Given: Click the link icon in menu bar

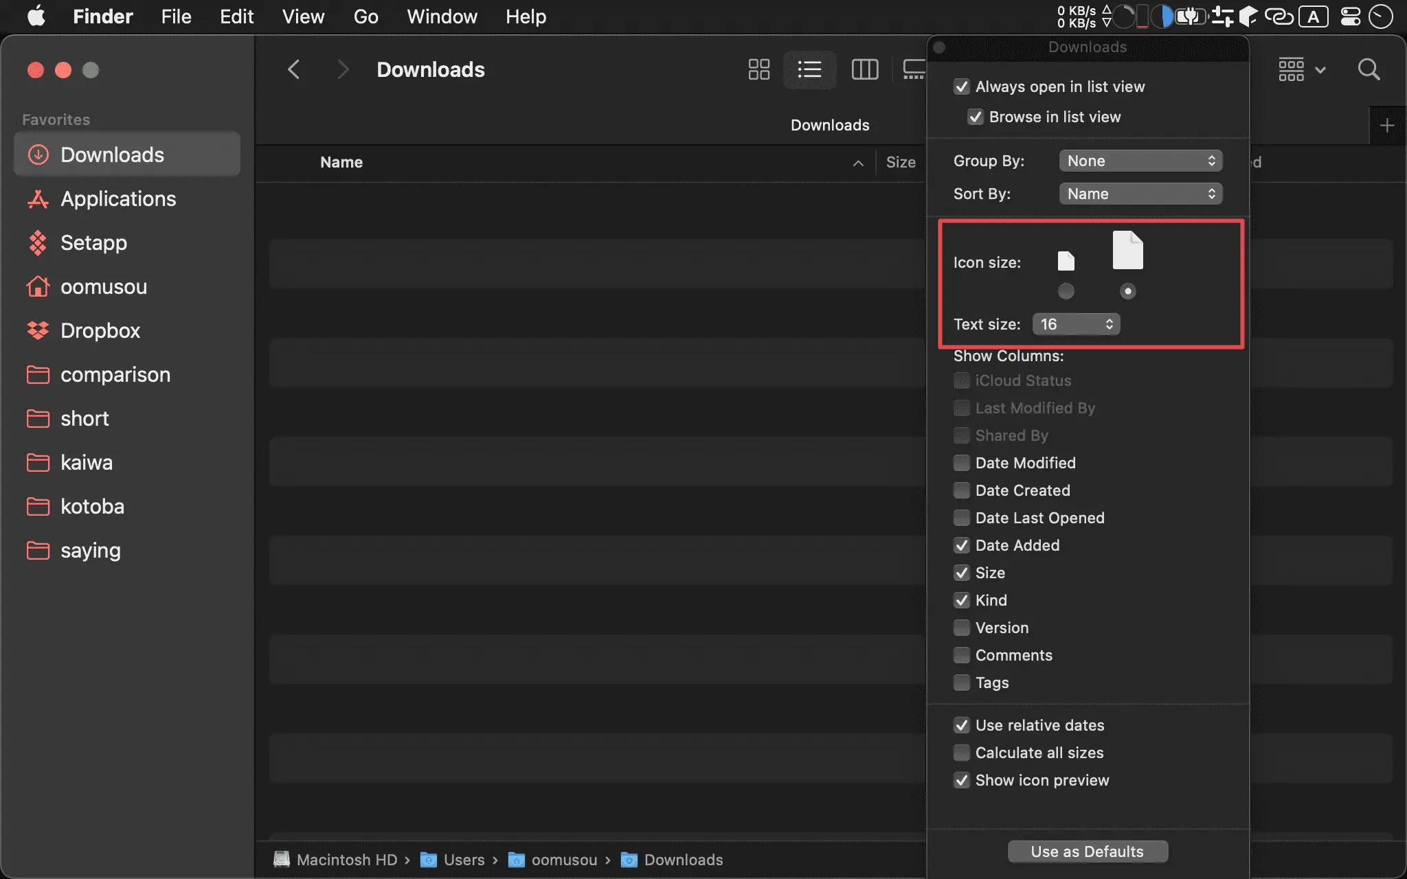Looking at the screenshot, I should (1279, 16).
